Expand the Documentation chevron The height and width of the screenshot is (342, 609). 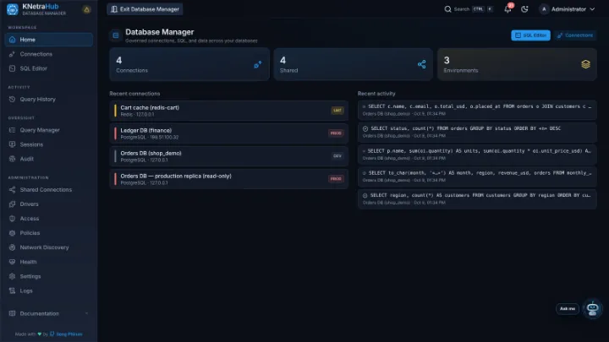coord(86,313)
